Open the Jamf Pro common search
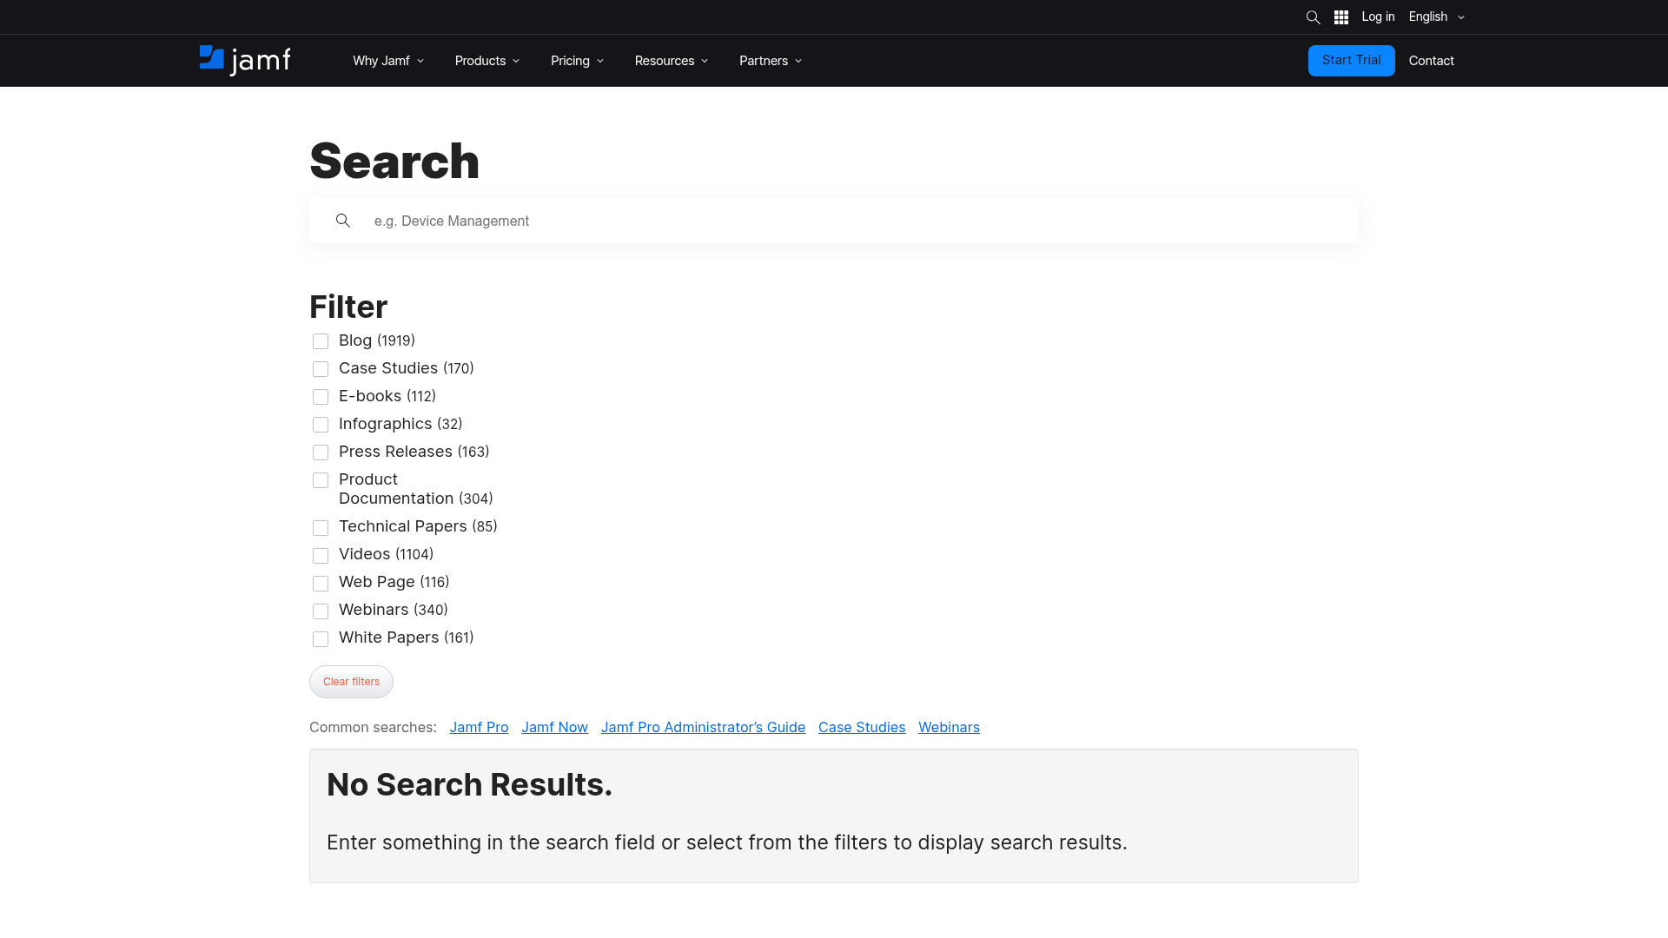The image size is (1668, 938). pos(479,728)
